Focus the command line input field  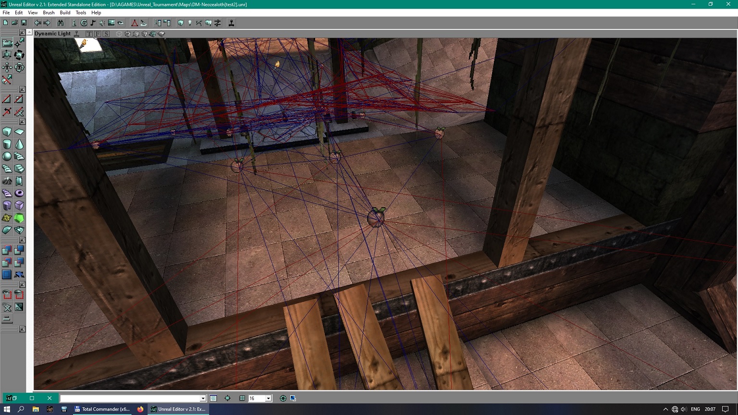130,398
